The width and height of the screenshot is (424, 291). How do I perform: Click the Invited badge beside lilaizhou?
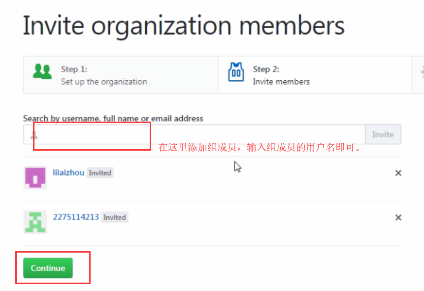click(100, 173)
